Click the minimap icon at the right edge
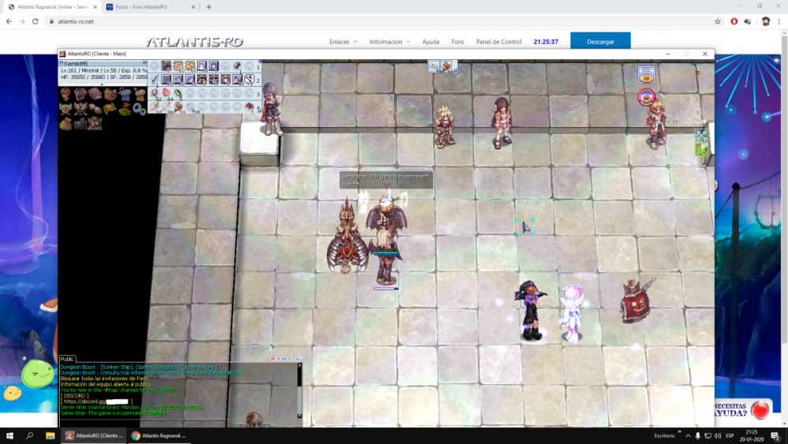This screenshot has width=788, height=444. point(701,136)
